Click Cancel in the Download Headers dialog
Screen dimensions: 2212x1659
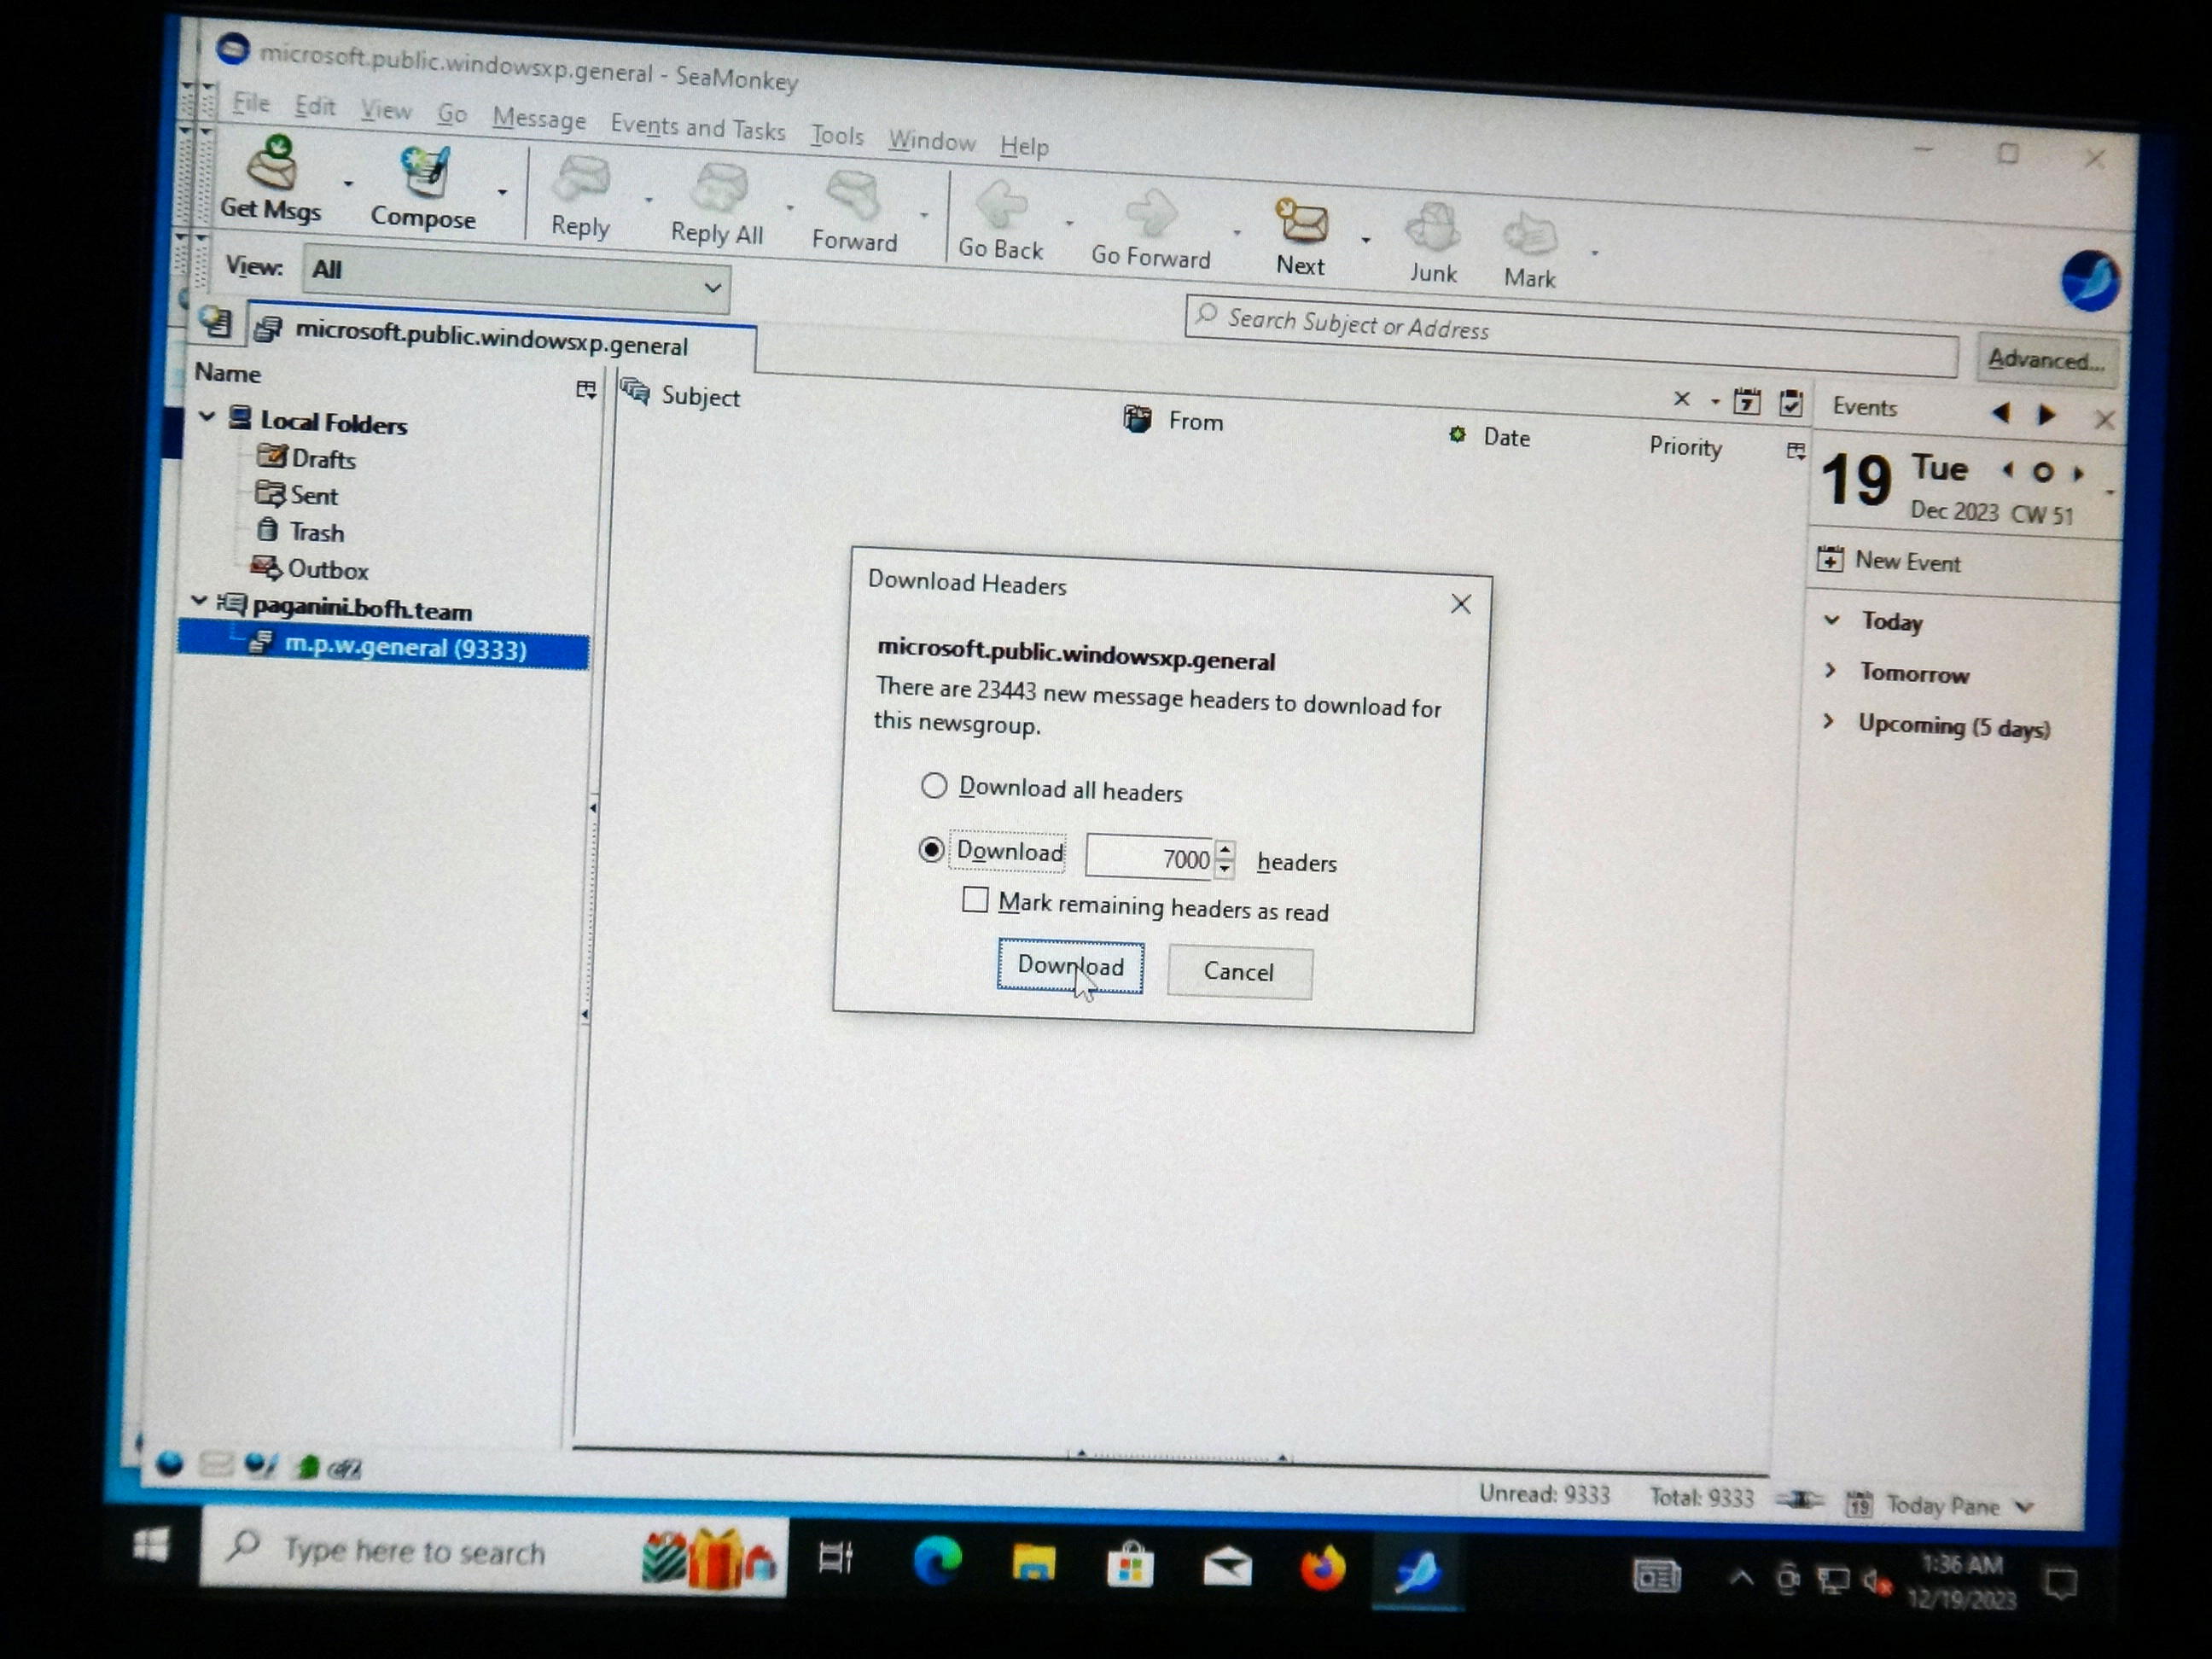pos(1239,971)
